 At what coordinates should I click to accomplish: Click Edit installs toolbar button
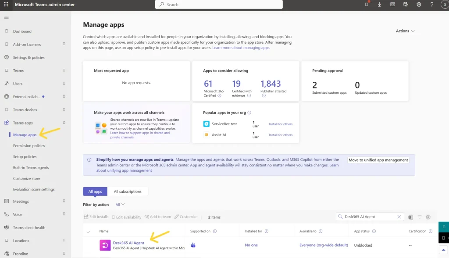(96, 217)
